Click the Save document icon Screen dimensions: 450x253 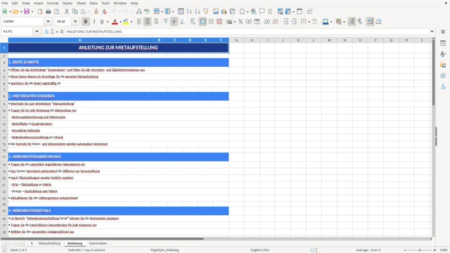coord(27,11)
